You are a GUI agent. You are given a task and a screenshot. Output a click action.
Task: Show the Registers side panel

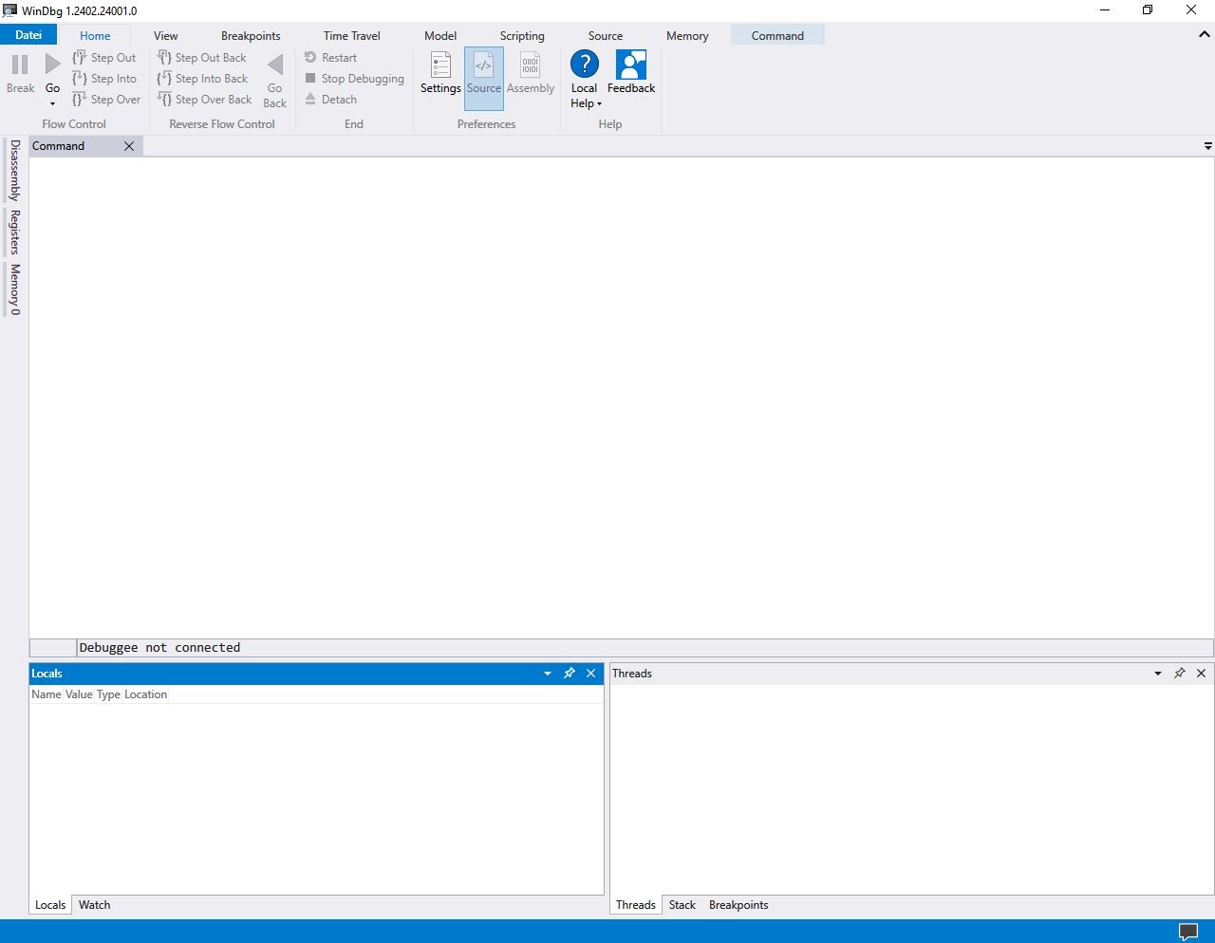[14, 232]
